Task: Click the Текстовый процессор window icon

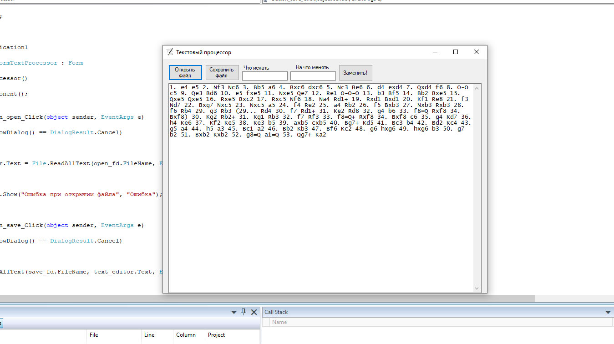Action: coord(170,52)
